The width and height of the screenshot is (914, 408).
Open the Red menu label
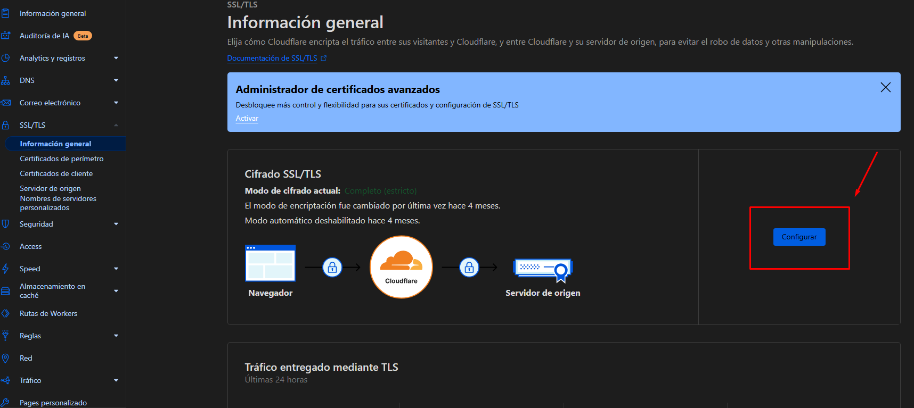click(x=26, y=358)
